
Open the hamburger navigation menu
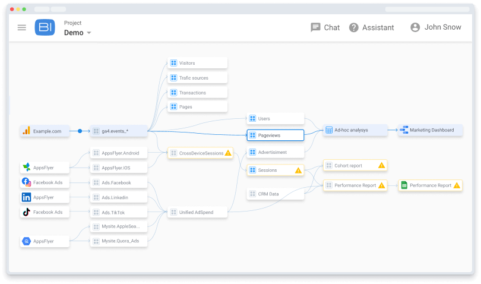[22, 28]
